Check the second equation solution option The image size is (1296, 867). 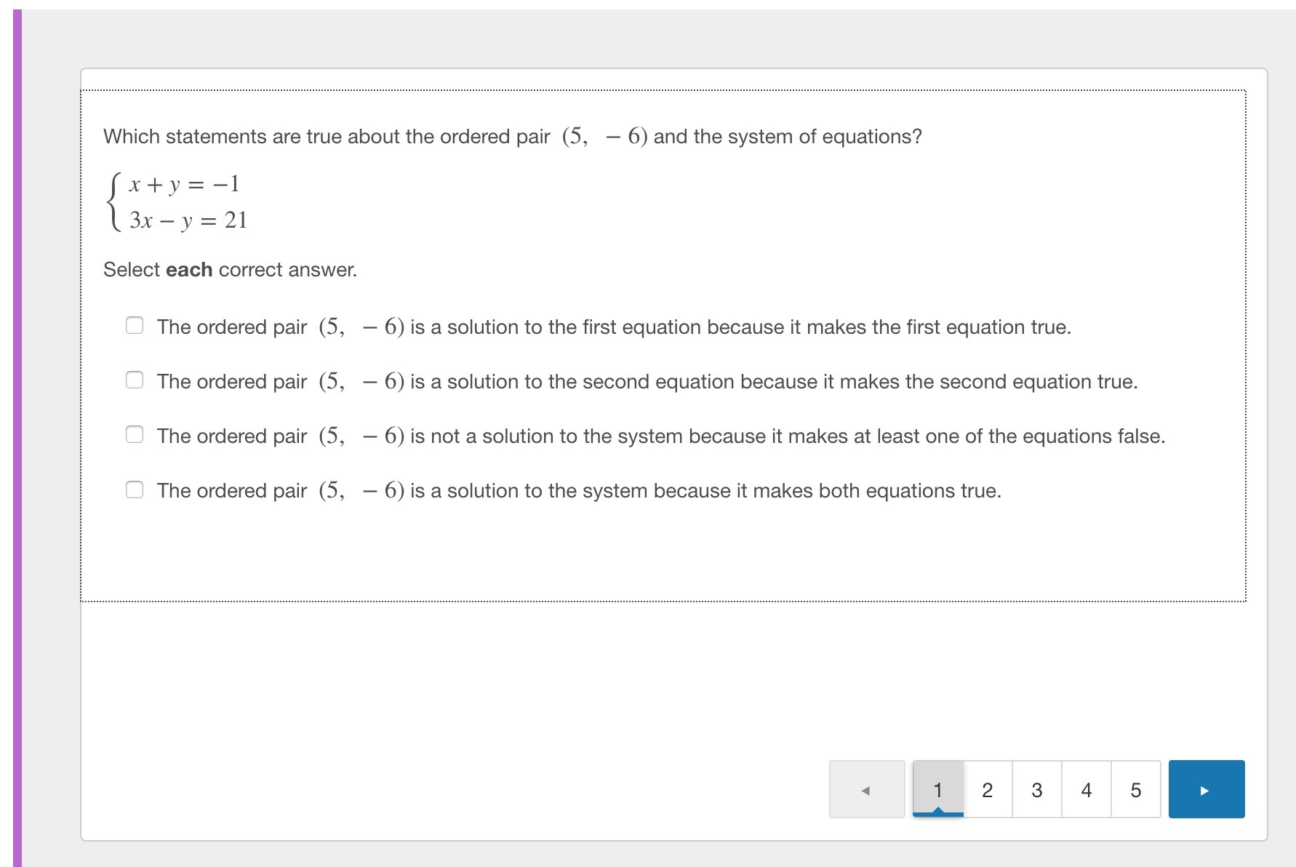point(135,380)
